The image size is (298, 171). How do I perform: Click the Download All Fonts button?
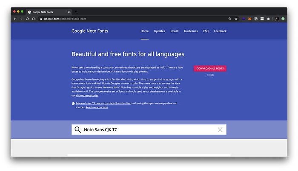click(x=210, y=69)
